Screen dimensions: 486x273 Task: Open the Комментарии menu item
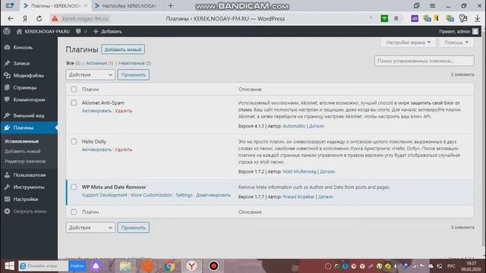[x=29, y=99]
